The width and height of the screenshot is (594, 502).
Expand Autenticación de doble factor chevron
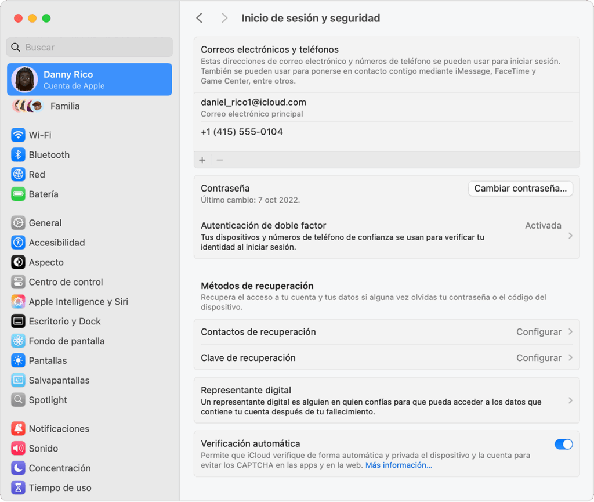point(570,236)
